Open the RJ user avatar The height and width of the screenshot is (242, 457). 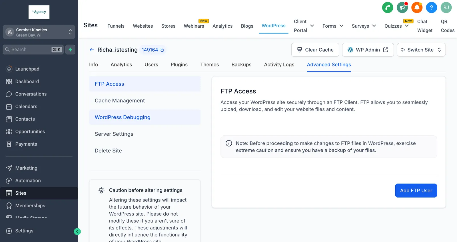pos(446,7)
